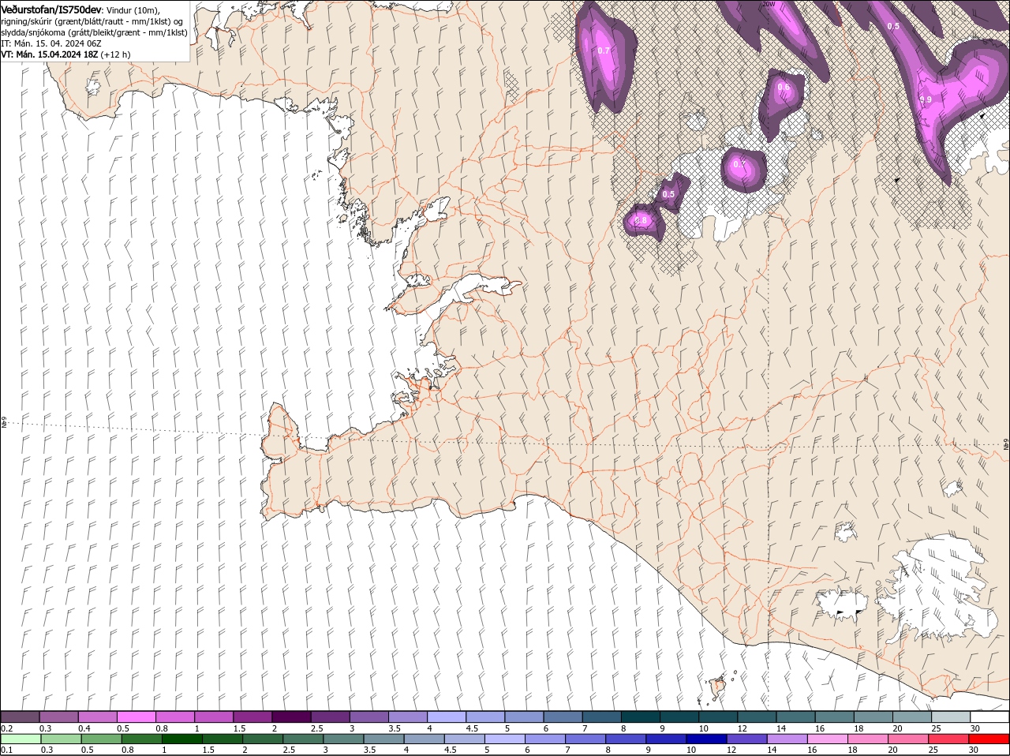
Task: Click the '14' label in the lower legend row
Action: [x=772, y=750]
